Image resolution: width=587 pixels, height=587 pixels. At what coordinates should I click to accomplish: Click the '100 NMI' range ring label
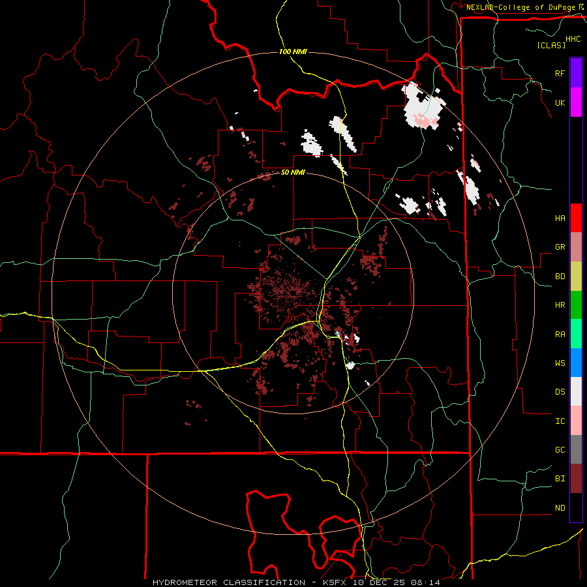tap(293, 52)
